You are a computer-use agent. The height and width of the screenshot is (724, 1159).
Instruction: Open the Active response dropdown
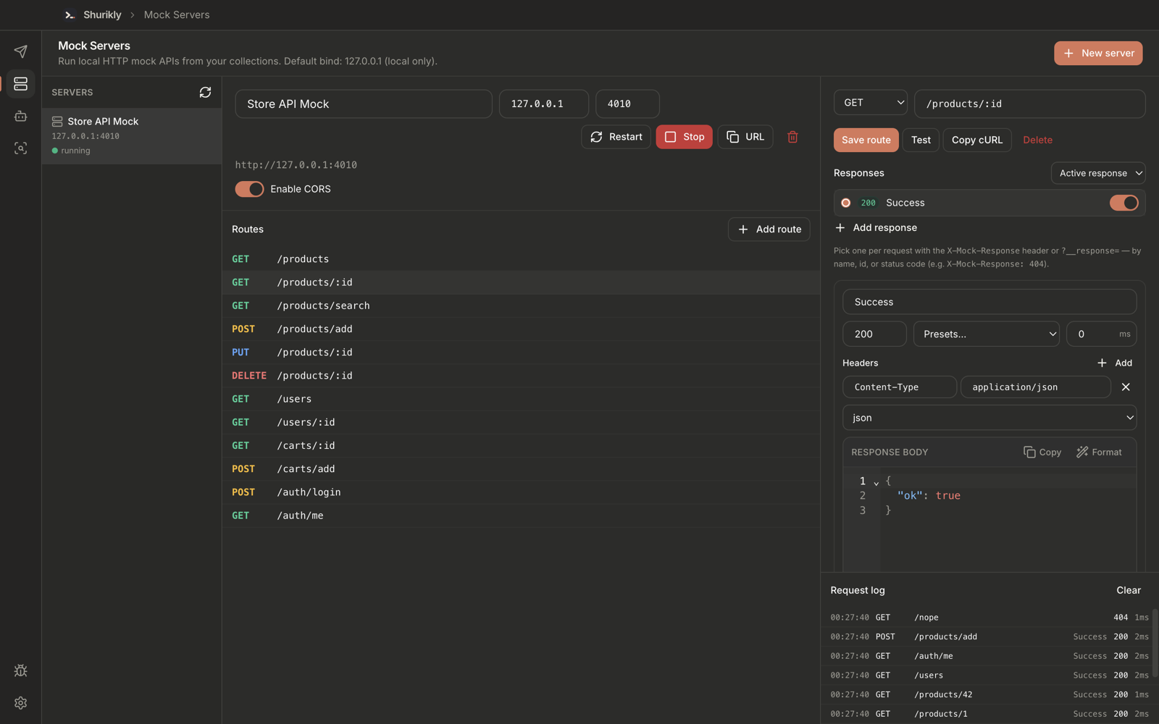pos(1098,173)
